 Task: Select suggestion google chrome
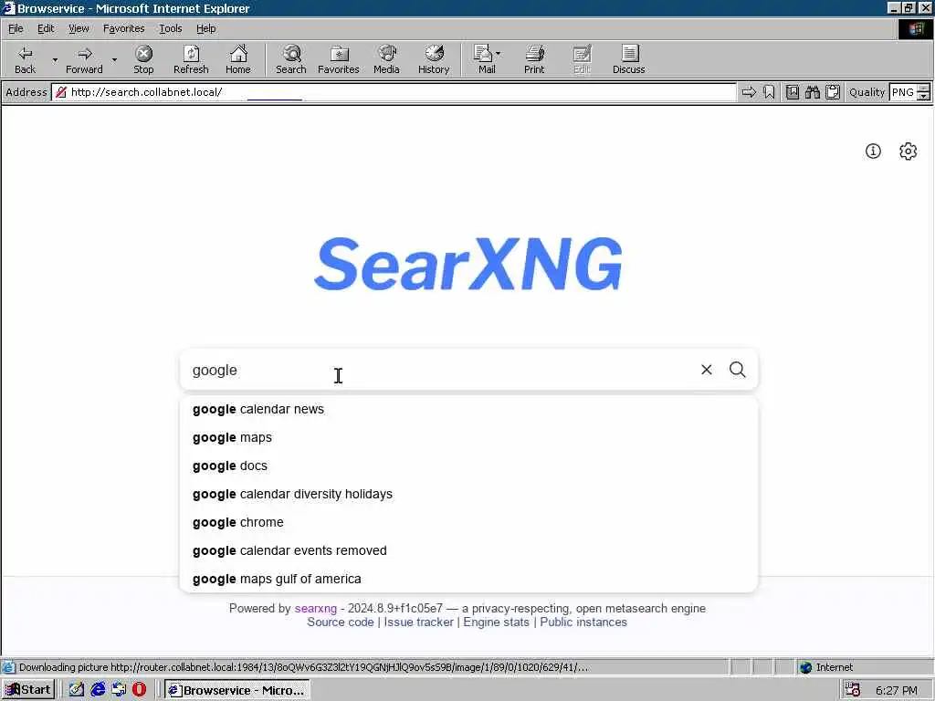pos(468,522)
